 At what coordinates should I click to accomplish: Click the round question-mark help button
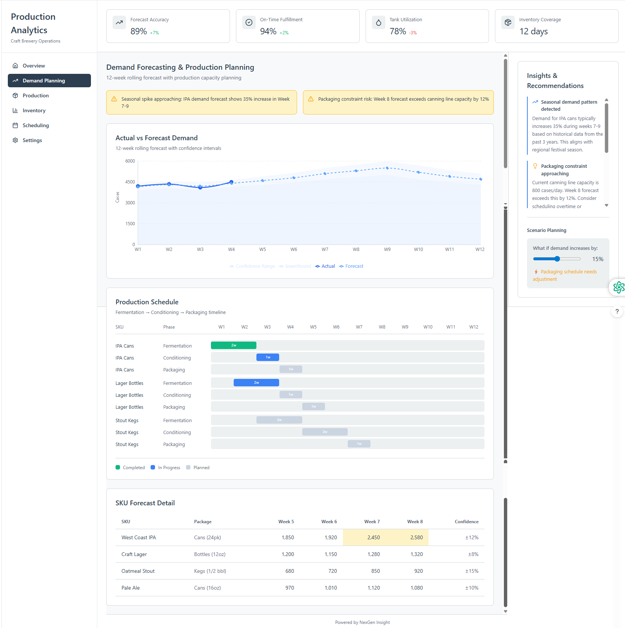click(x=617, y=311)
